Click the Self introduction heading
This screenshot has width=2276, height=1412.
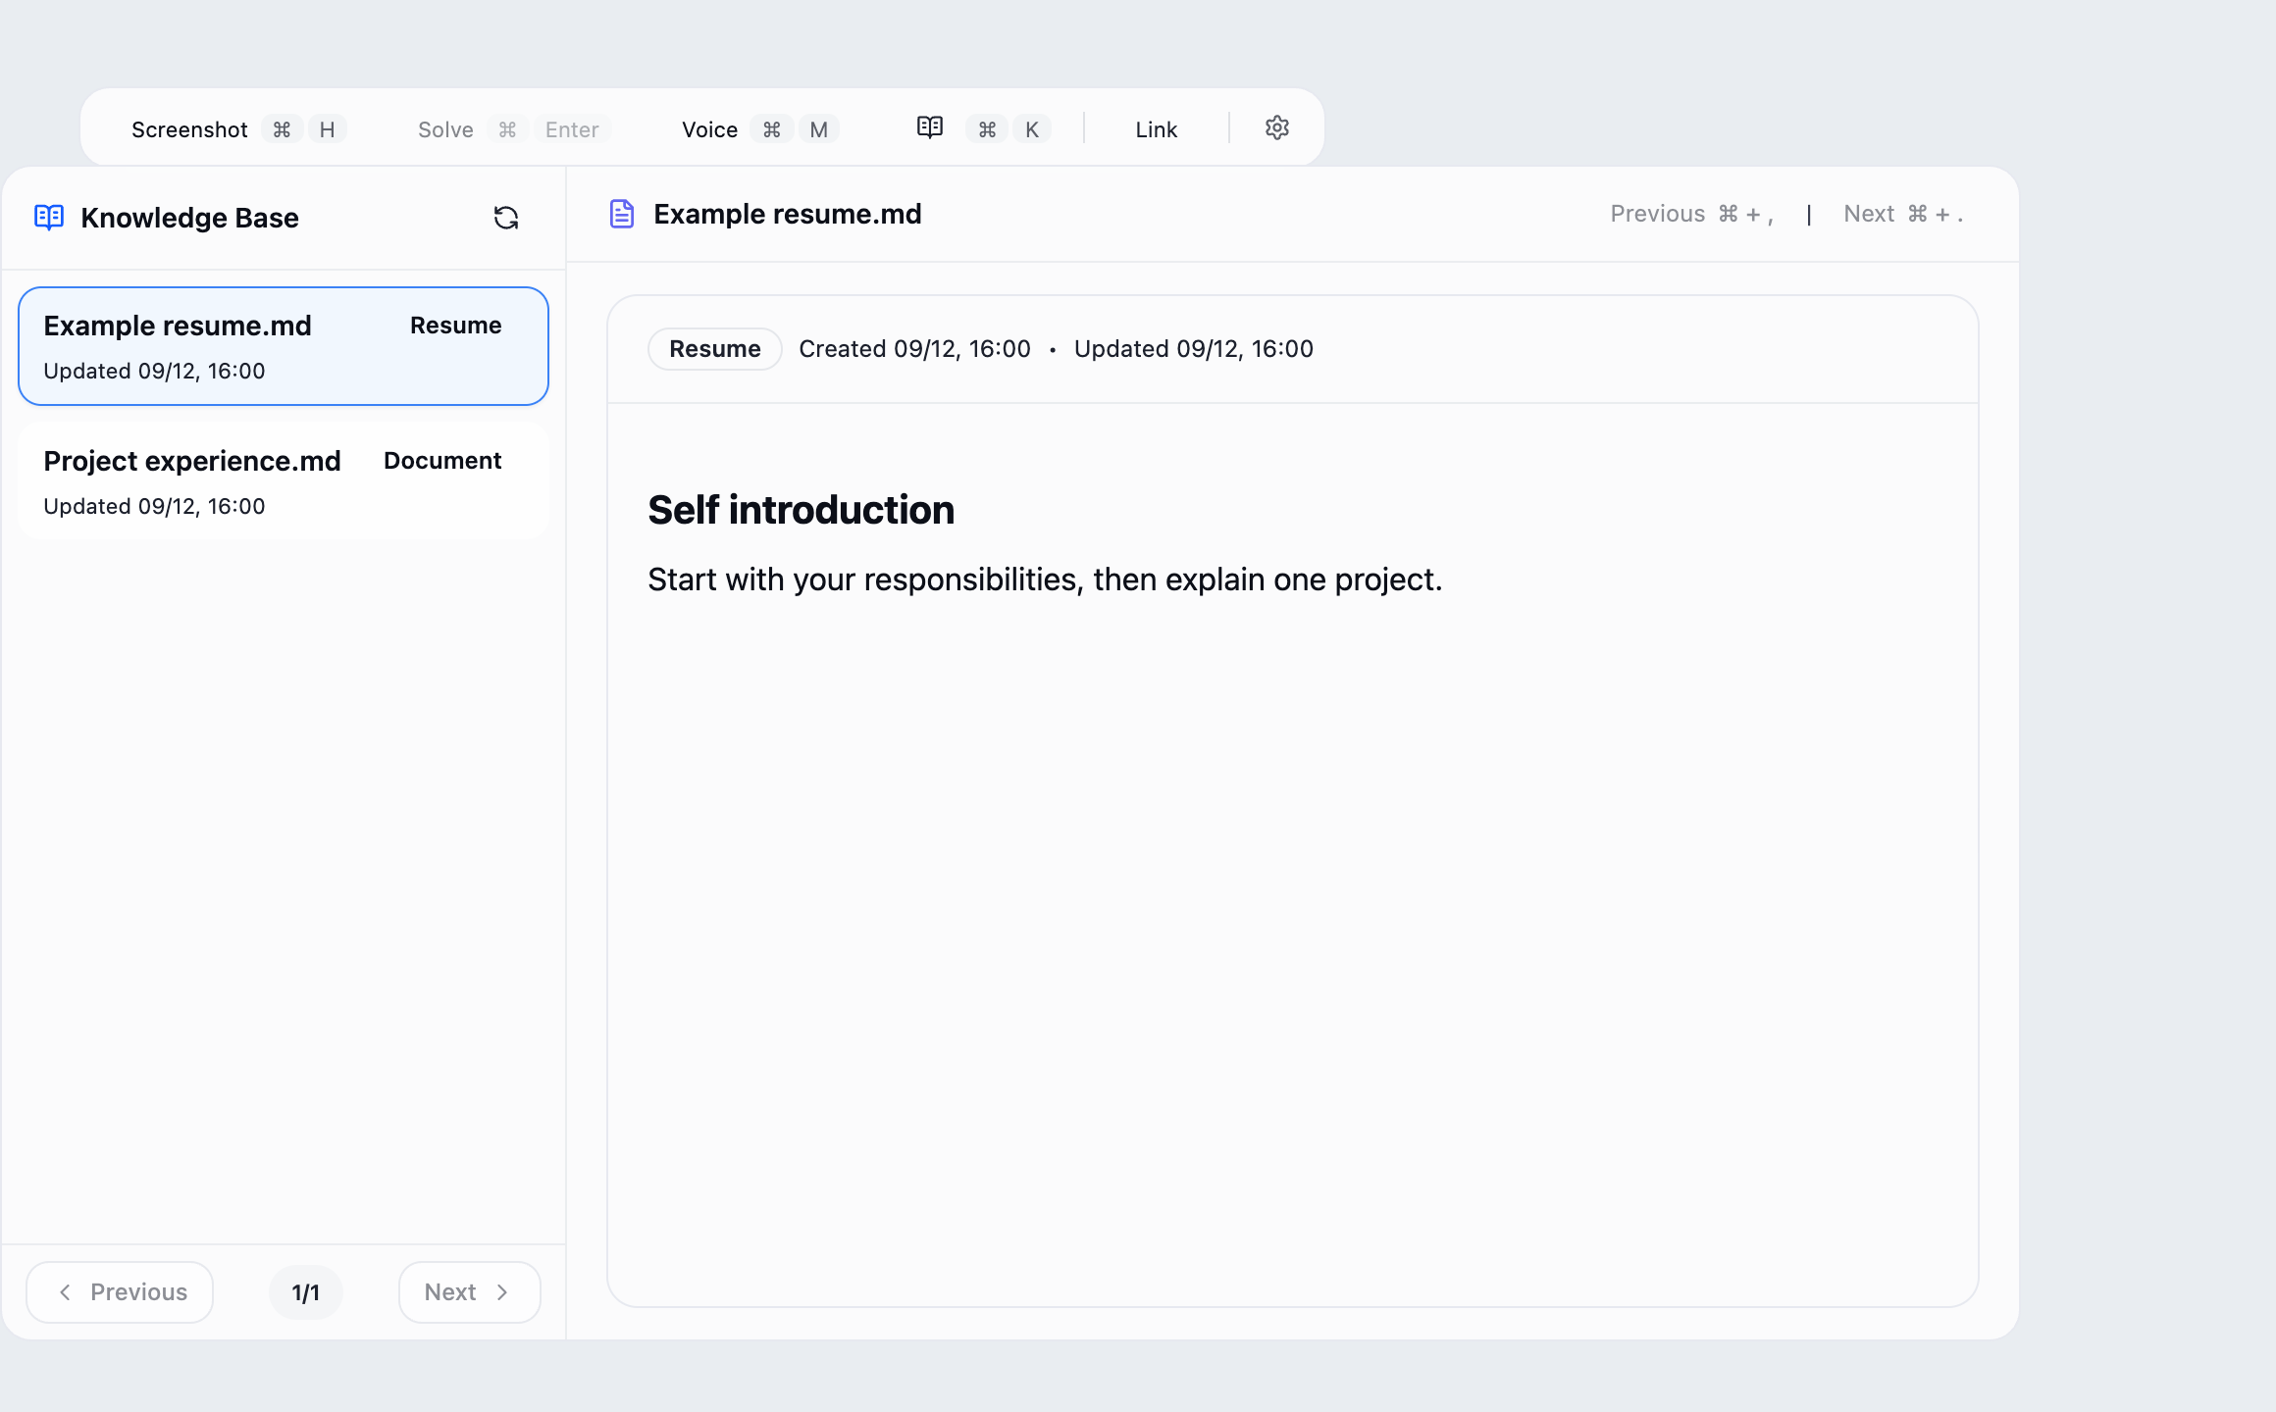point(802,510)
